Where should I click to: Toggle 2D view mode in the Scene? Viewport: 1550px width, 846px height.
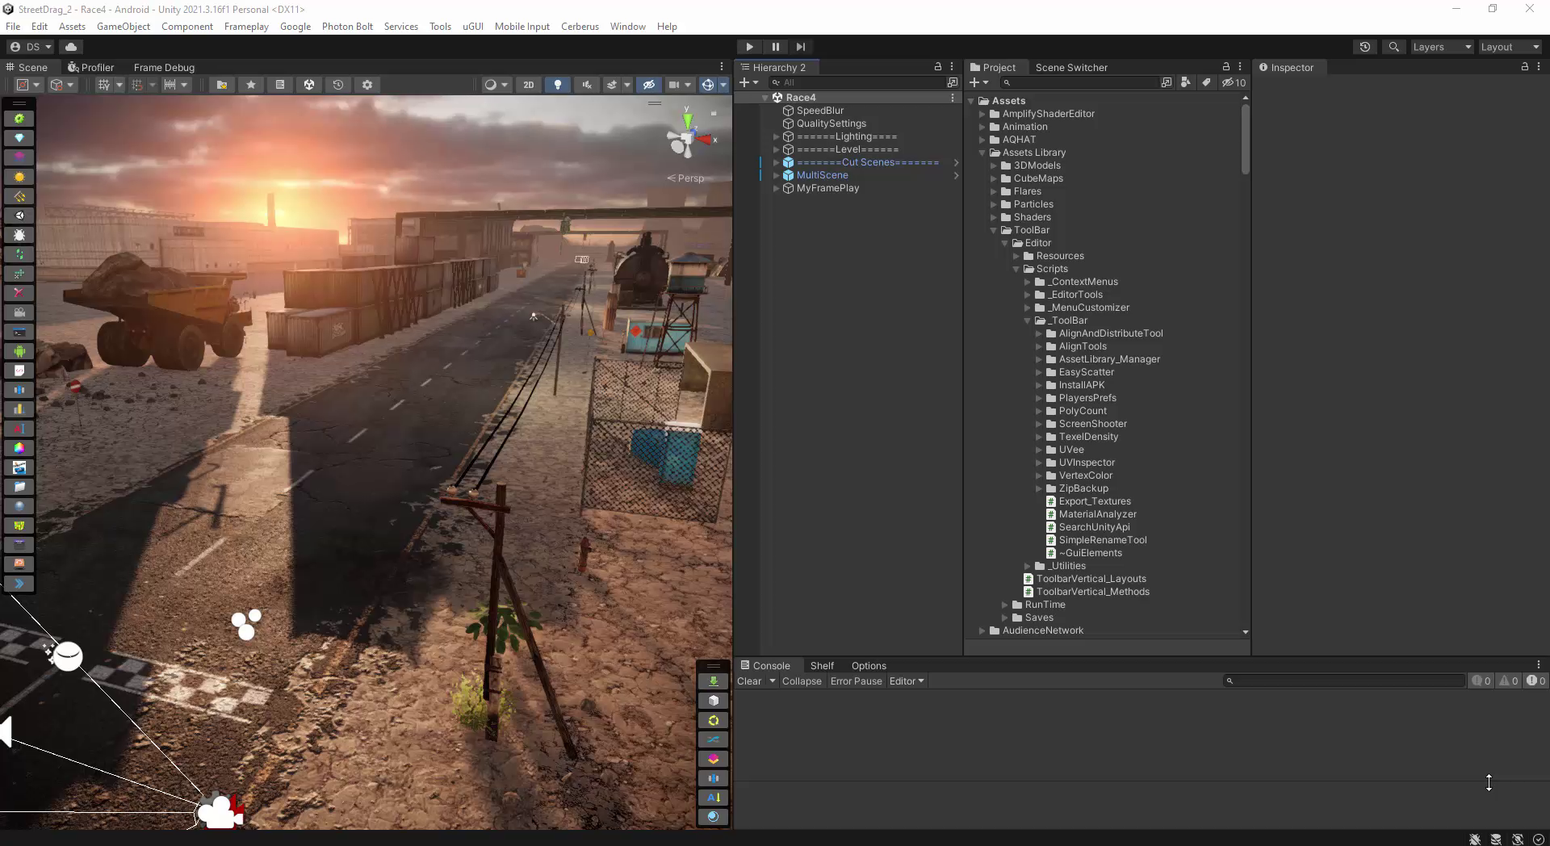point(529,85)
